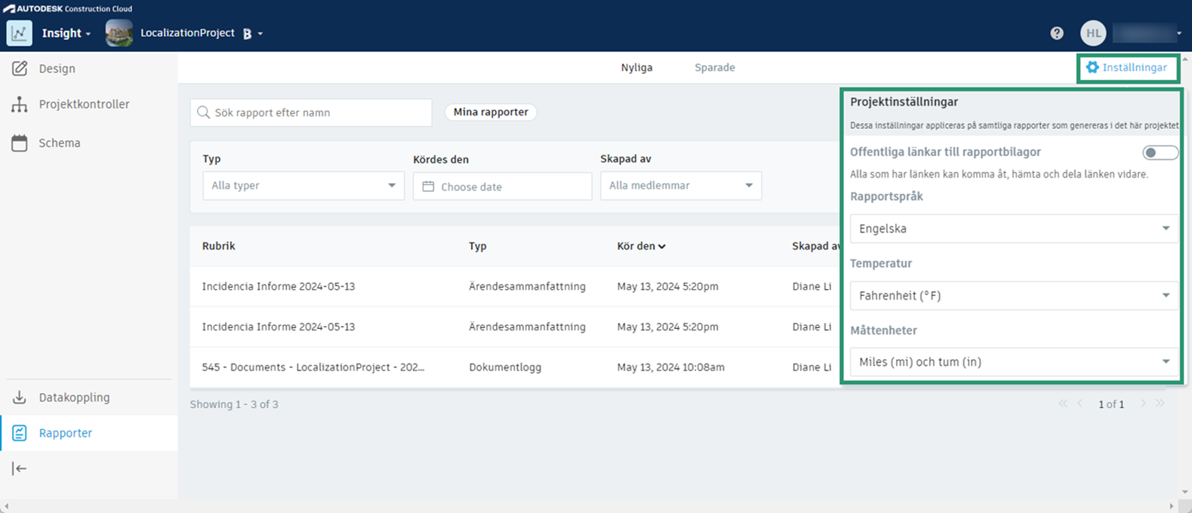Click the gear icon next to Inställningar
Screen dimensions: 1192x513
pyautogui.click(x=1092, y=67)
